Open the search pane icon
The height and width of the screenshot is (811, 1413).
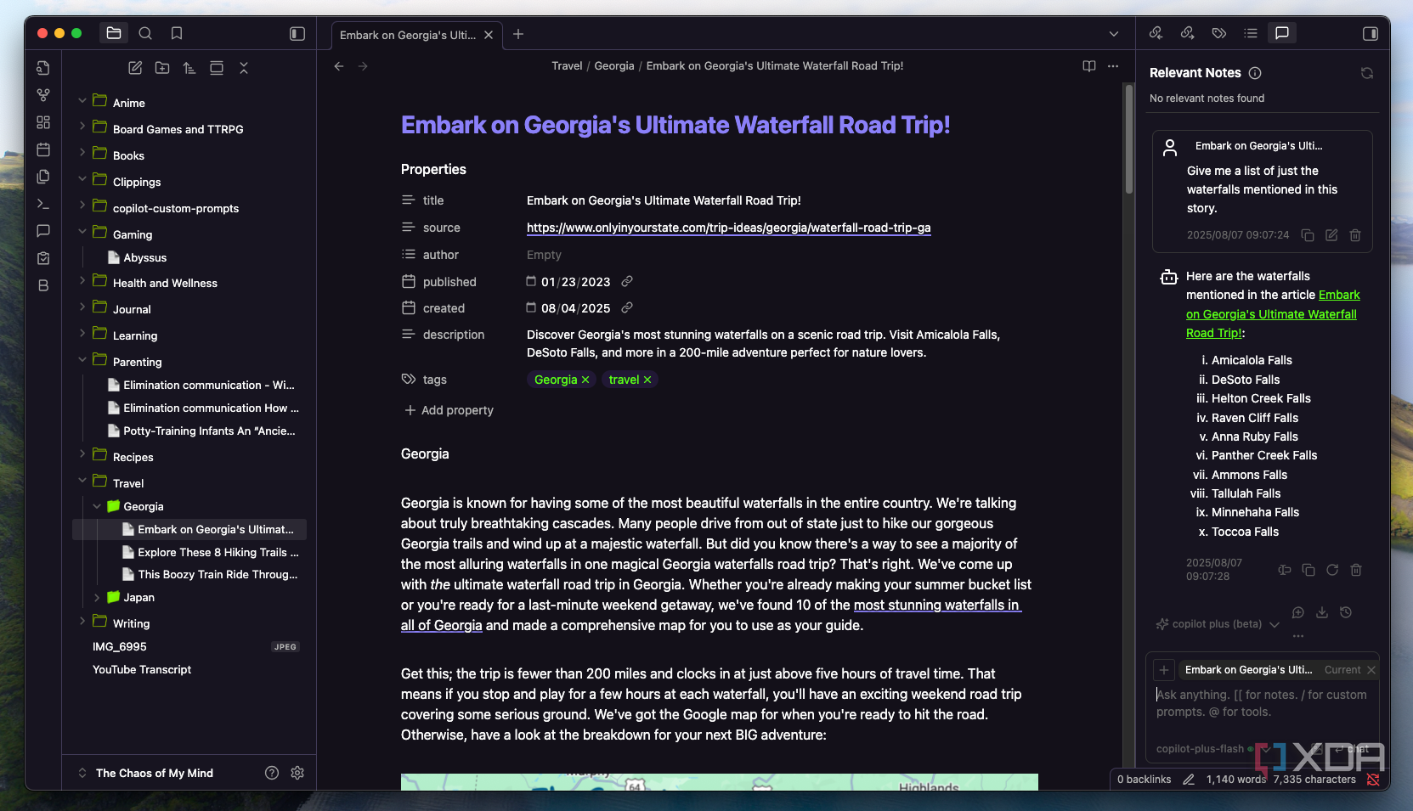pos(145,33)
